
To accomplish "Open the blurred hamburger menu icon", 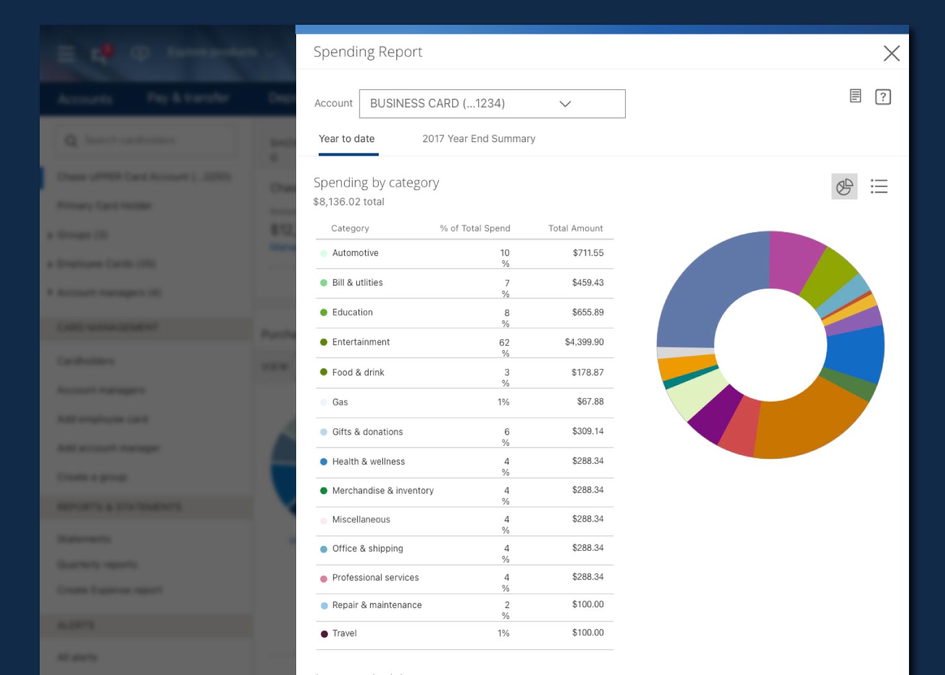I will [66, 54].
